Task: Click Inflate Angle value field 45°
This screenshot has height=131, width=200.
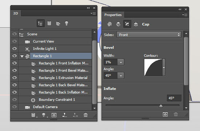Action: pyautogui.click(x=174, y=98)
